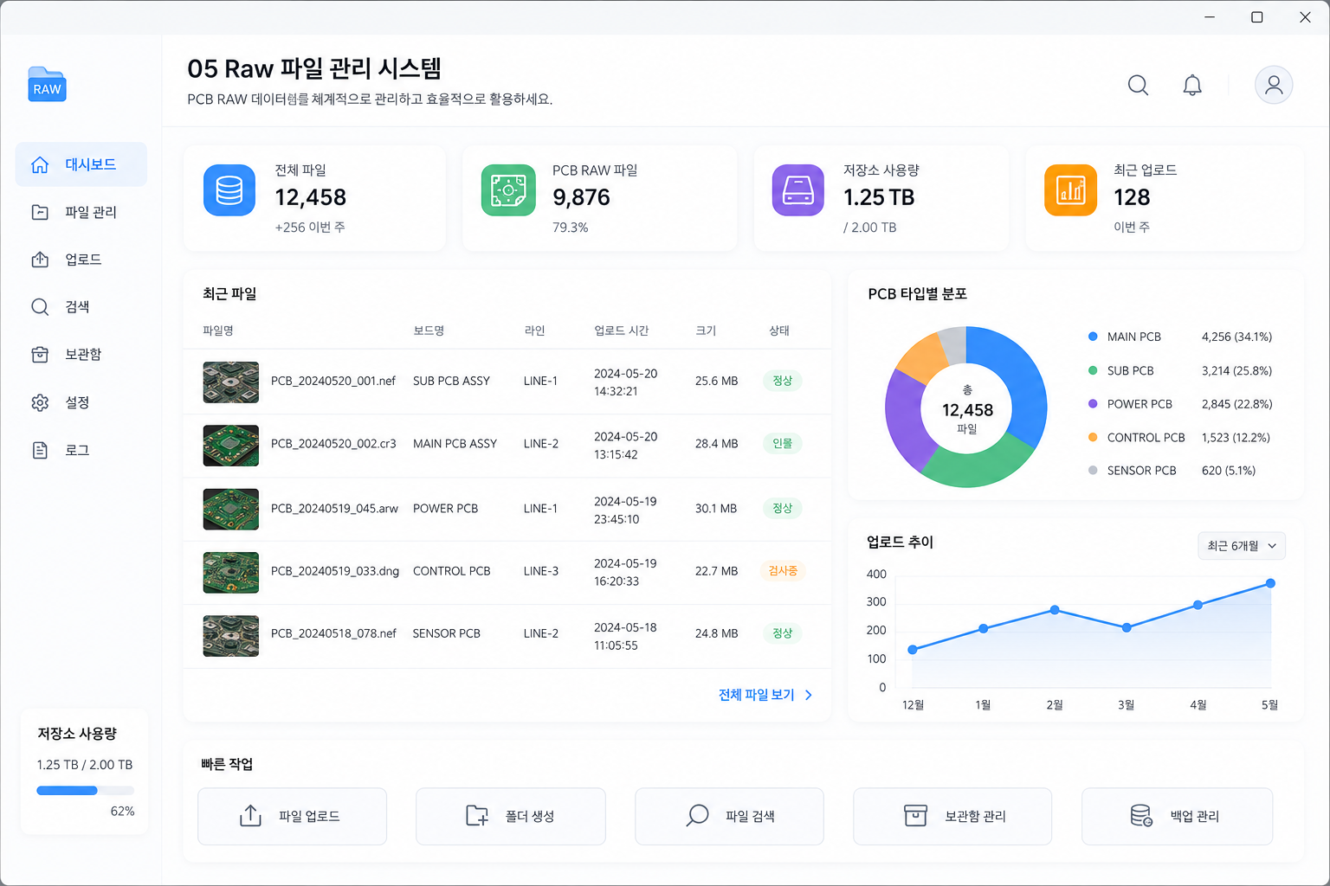Click the 설정 gear icon in sidebar

coord(40,402)
